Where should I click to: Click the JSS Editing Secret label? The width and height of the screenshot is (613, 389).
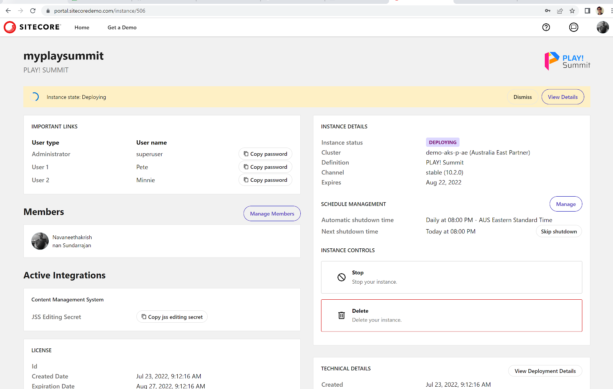(56, 317)
